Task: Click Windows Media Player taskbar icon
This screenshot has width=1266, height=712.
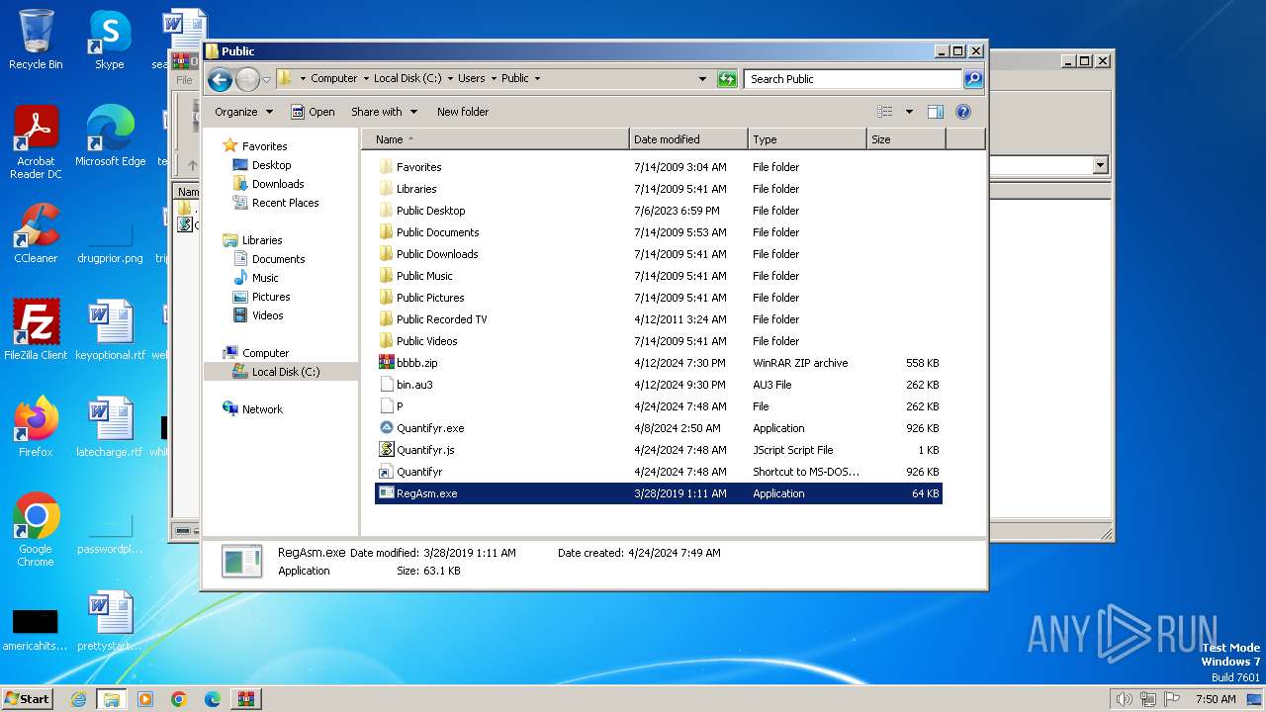Action: 145,699
